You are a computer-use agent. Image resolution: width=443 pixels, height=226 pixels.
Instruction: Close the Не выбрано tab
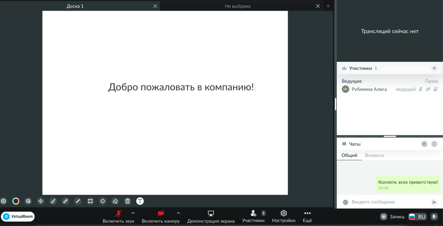318,6
